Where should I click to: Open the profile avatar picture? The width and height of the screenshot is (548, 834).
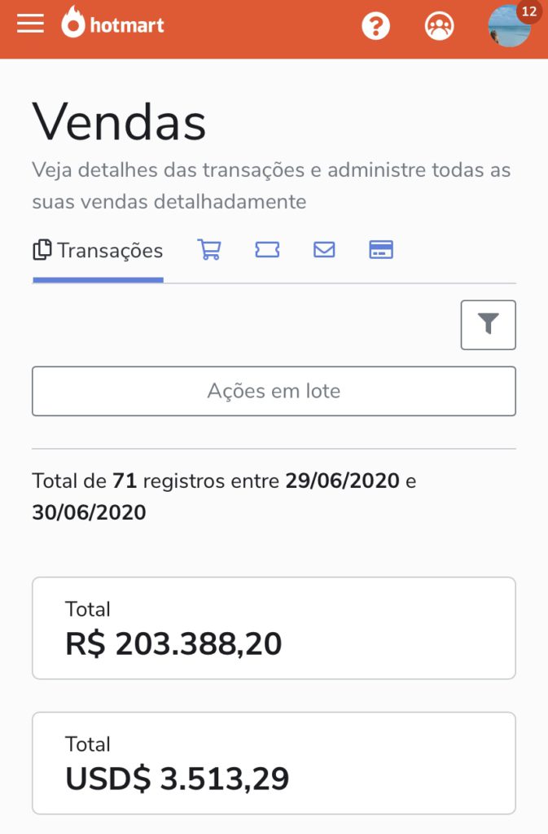pyautogui.click(x=509, y=27)
